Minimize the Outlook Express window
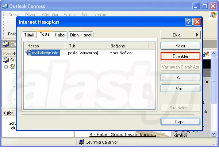The width and height of the screenshot is (219, 152). (196, 6)
